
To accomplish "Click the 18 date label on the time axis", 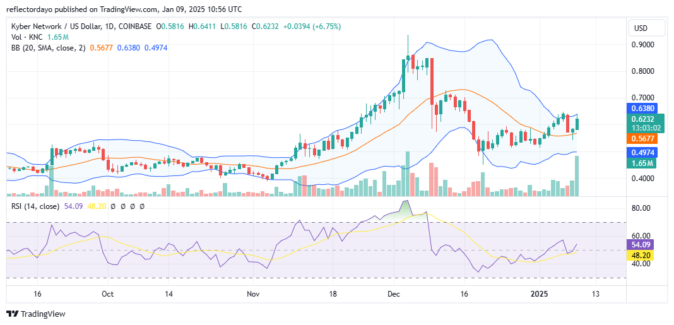I will click(333, 295).
